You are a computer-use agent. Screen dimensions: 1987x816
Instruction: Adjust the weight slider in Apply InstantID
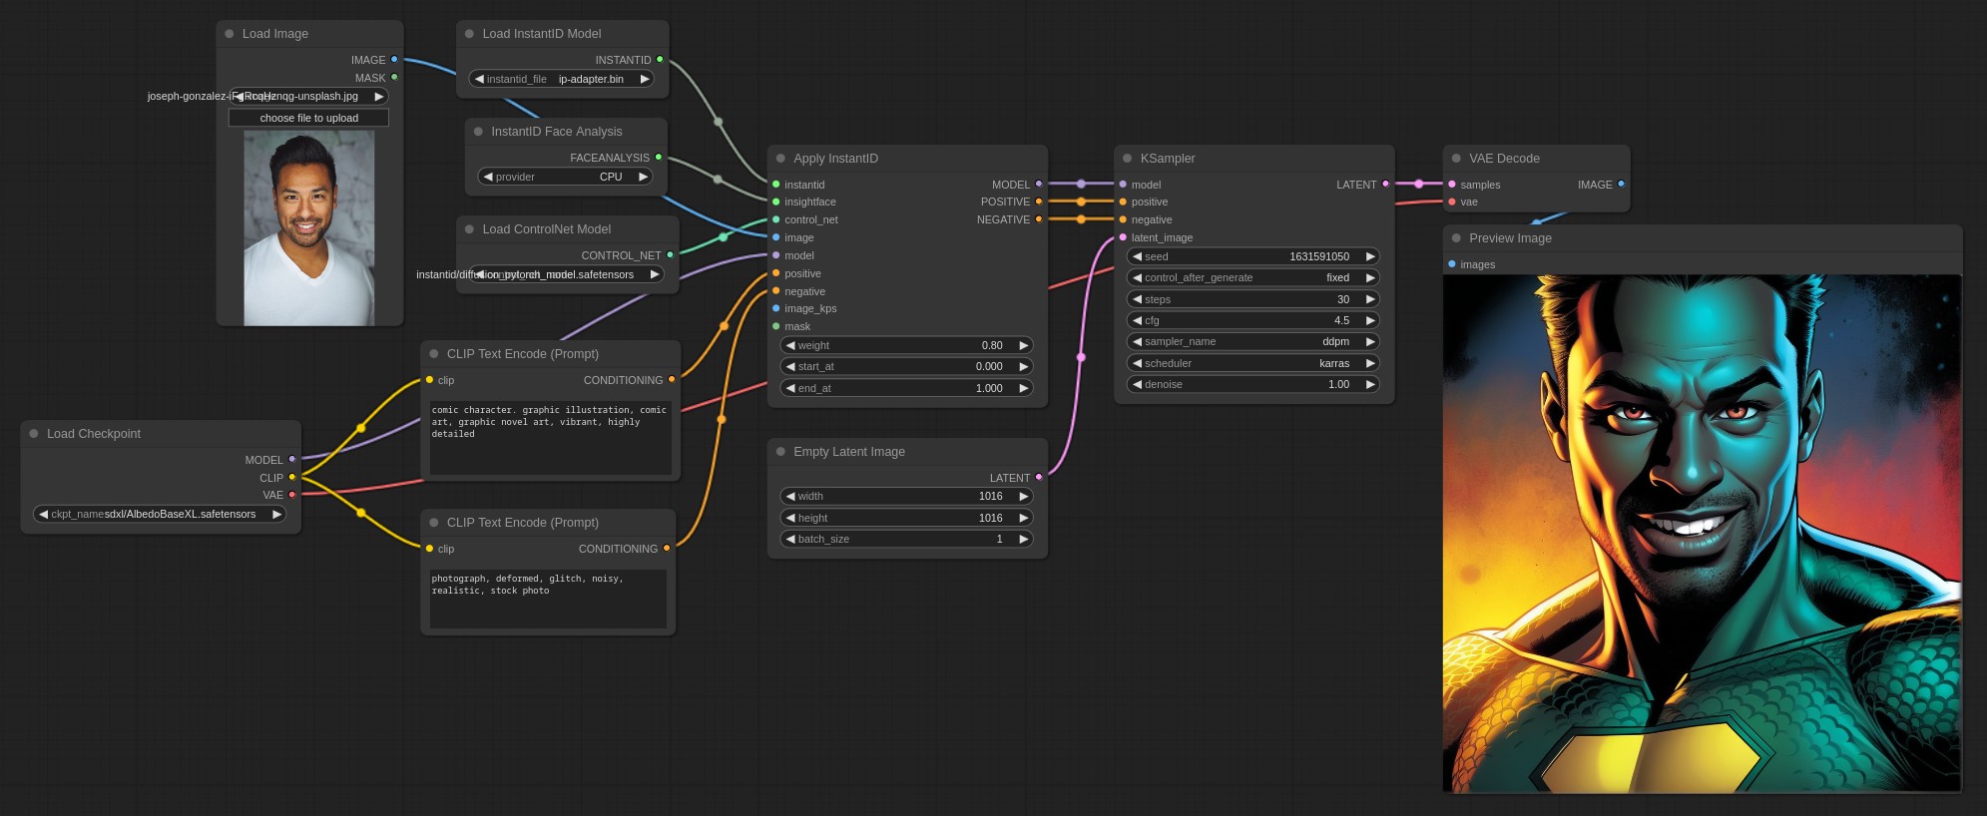(906, 345)
